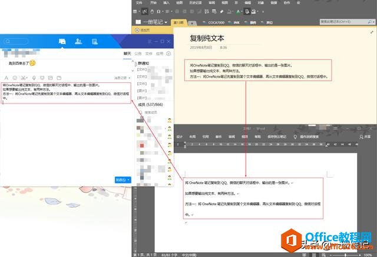Click the 共享 share button in Word
Image resolution: width=377 pixels, height=257 pixels.
click(x=365, y=137)
